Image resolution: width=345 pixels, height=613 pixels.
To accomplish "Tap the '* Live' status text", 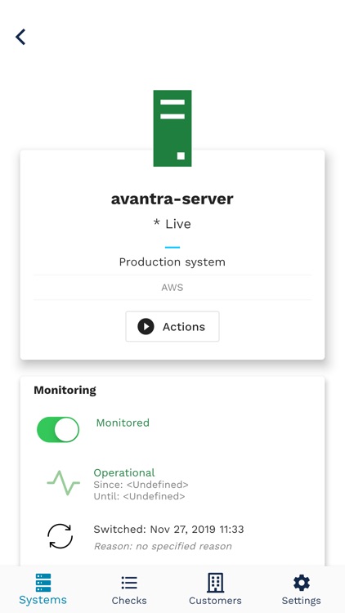I will tap(172, 224).
